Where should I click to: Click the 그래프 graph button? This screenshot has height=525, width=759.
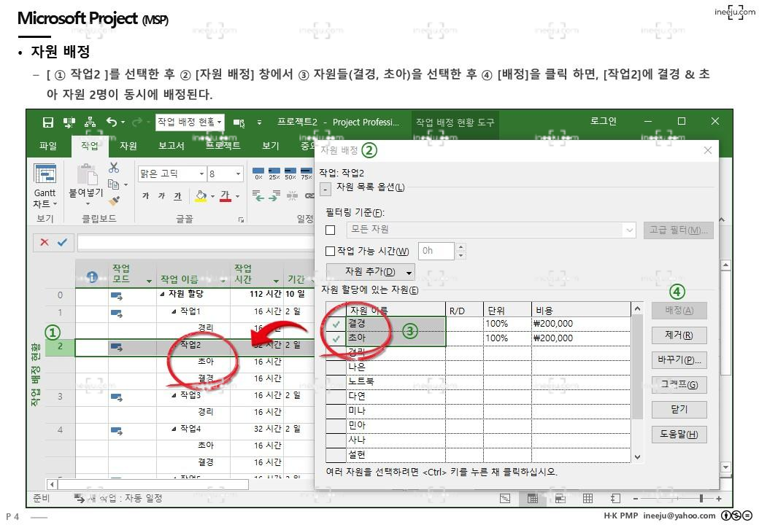[679, 385]
